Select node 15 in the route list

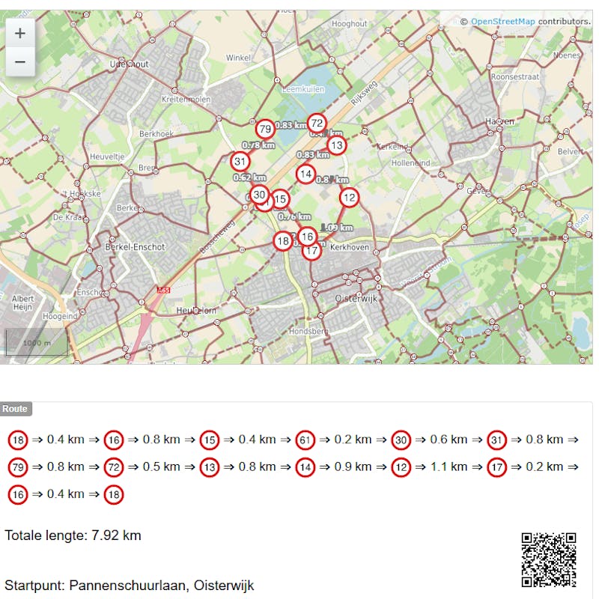210,440
